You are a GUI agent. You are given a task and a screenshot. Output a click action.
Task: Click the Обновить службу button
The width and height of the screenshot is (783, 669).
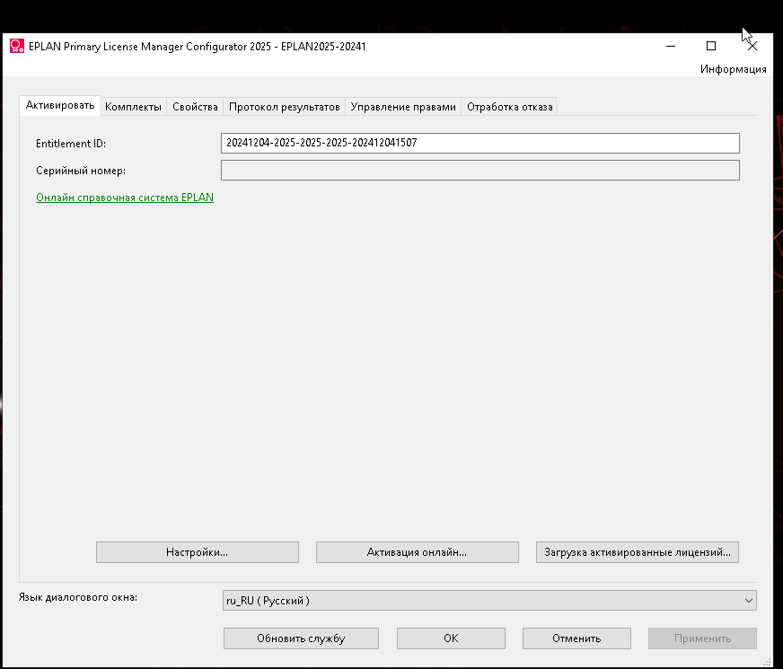(x=301, y=638)
